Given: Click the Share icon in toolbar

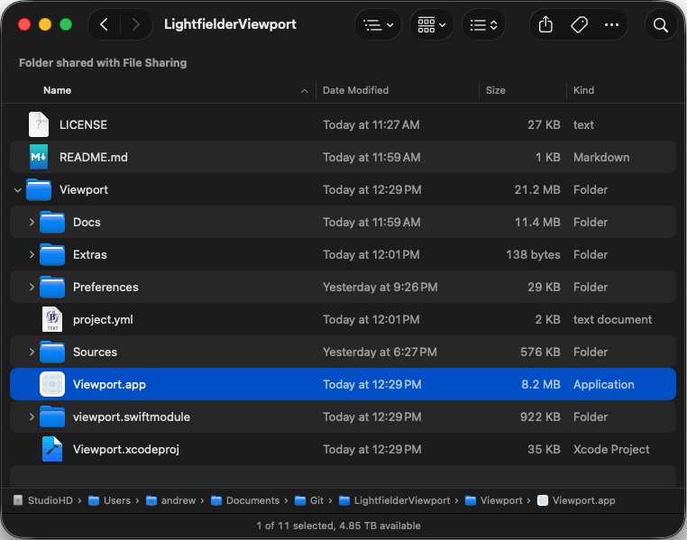Looking at the screenshot, I should tap(545, 25).
